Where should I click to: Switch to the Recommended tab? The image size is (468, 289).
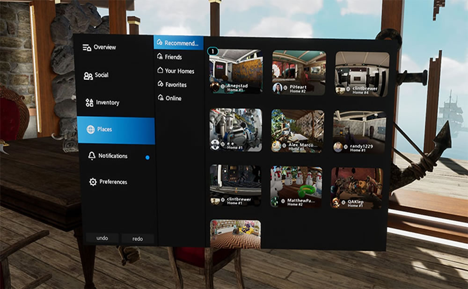[x=180, y=43]
